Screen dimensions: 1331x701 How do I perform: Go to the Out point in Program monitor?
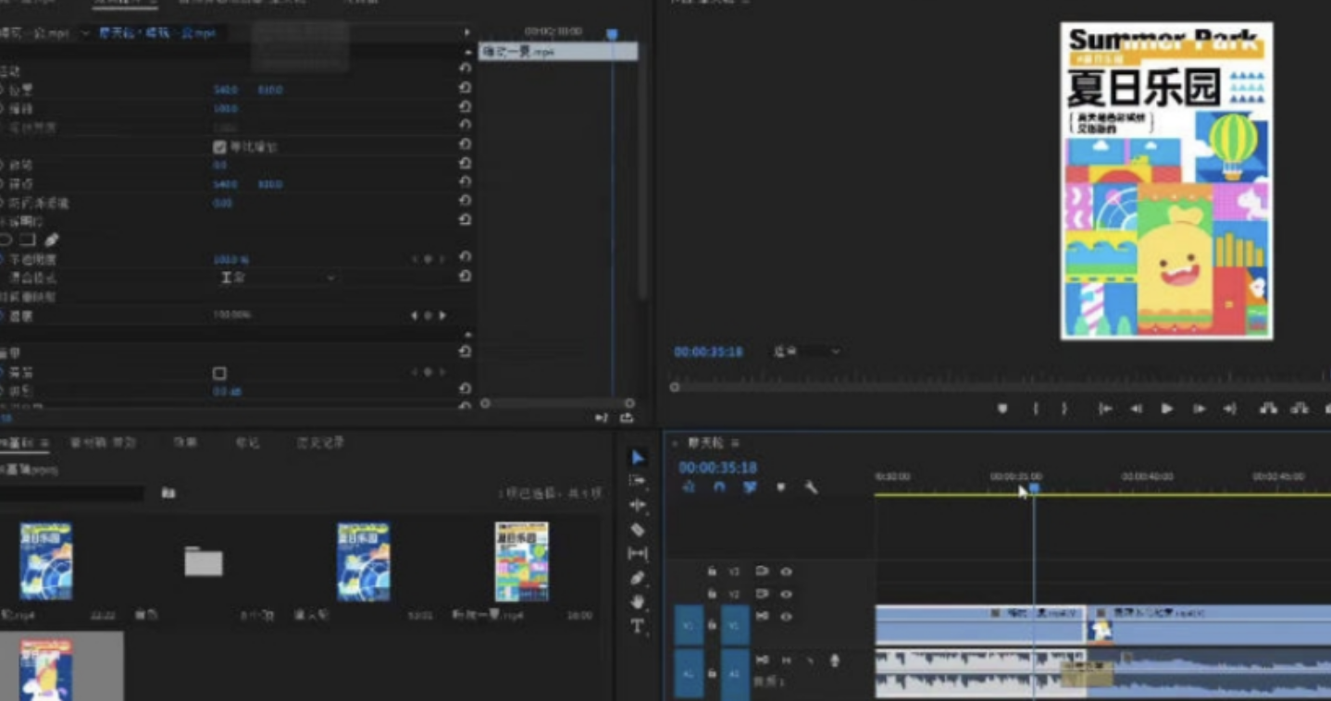(x=1229, y=409)
